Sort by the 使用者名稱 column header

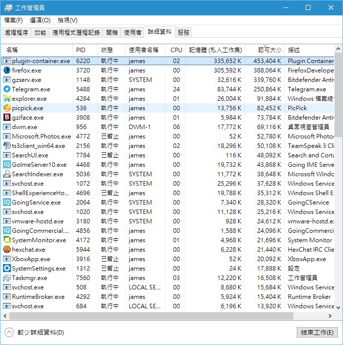tap(145, 50)
